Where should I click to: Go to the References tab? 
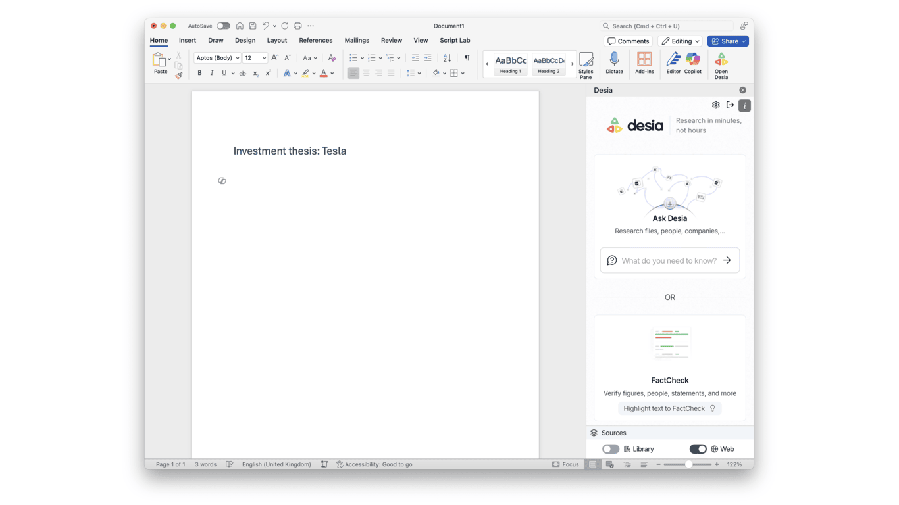pos(316,41)
